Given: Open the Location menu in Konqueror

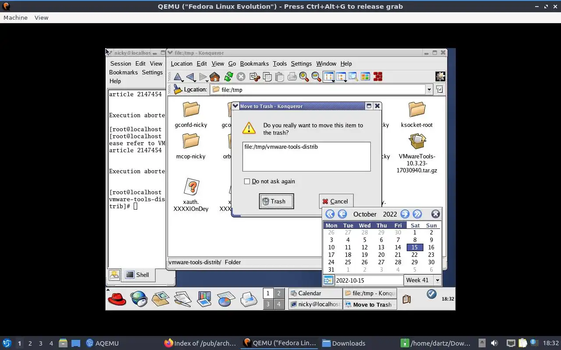Looking at the screenshot, I should click(x=181, y=63).
